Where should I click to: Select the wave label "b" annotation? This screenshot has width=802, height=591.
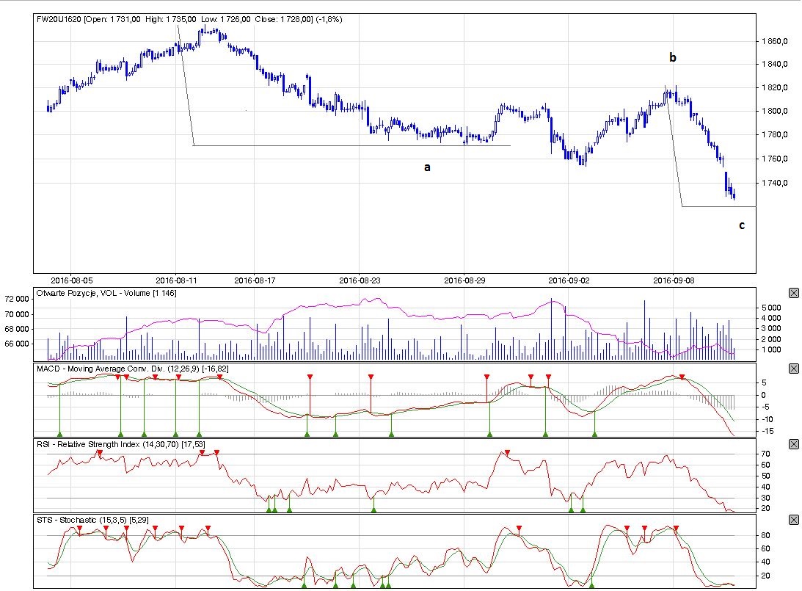671,57
